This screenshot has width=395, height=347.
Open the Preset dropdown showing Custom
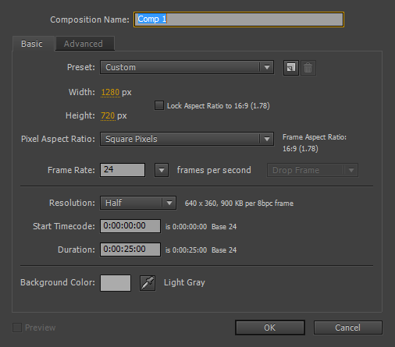click(187, 67)
